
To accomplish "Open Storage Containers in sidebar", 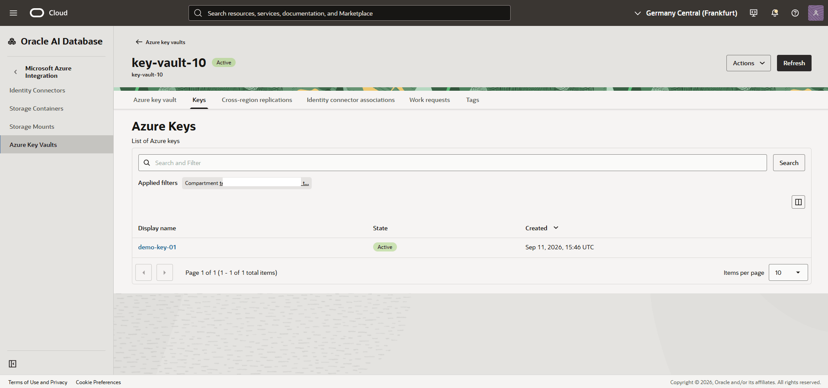I will [x=57, y=108].
